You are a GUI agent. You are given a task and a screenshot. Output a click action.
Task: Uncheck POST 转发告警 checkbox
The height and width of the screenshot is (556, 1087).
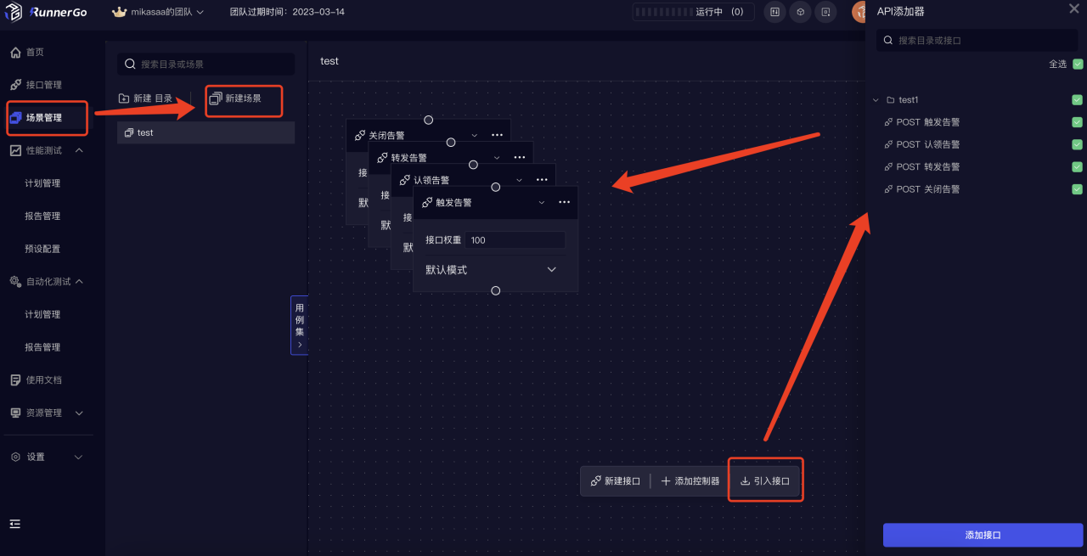click(1077, 166)
